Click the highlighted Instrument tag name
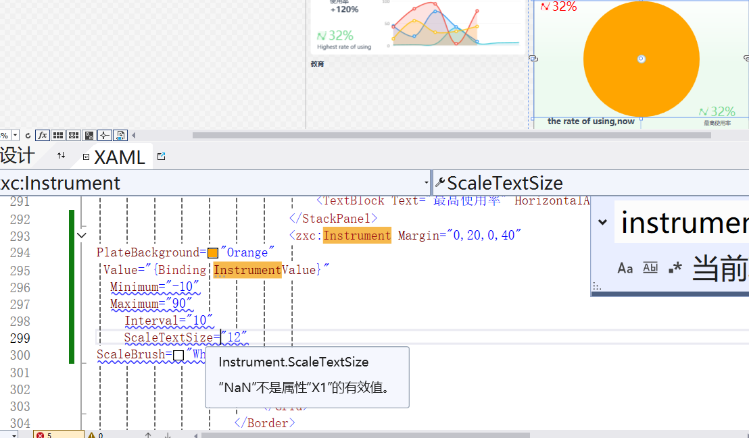The image size is (749, 438). [x=357, y=236]
